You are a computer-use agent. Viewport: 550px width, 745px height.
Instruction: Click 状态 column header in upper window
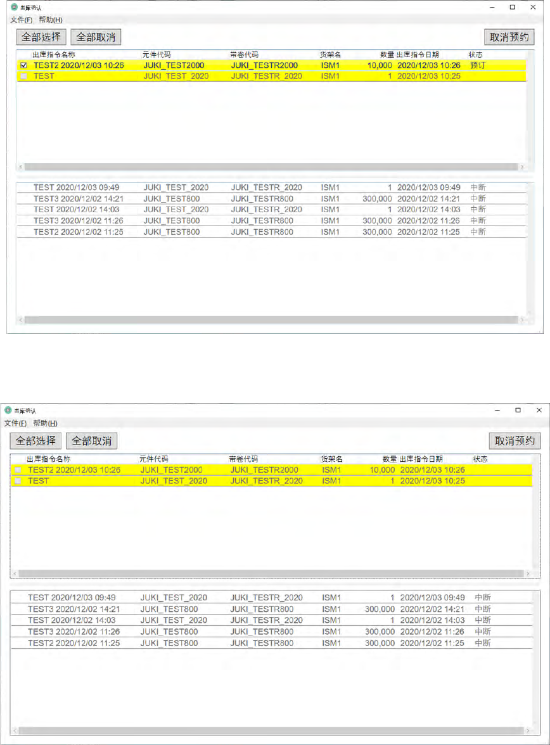tap(475, 54)
